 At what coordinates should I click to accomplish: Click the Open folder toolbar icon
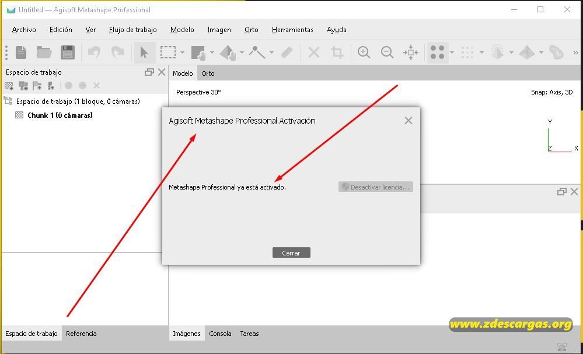click(44, 52)
